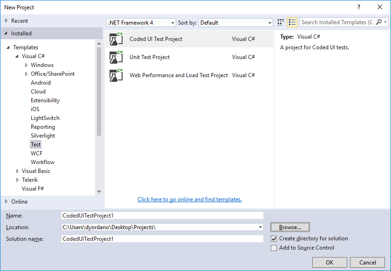Expand the Windows tree node arrow

26,65
